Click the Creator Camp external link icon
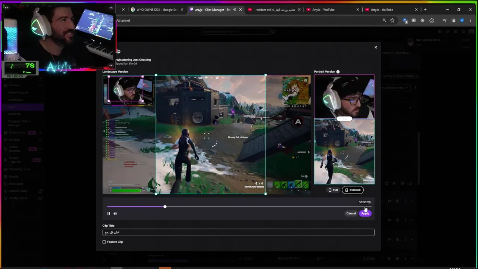478x269 pixels. click(40, 191)
